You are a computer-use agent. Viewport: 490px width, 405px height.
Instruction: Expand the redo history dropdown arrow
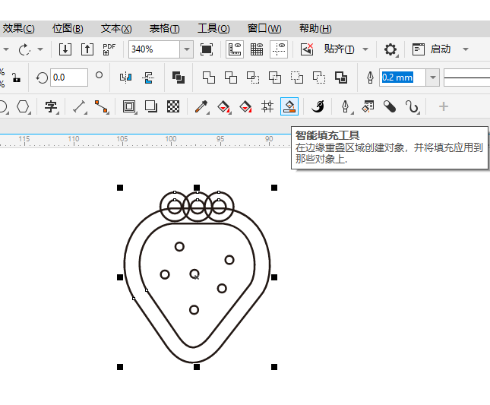click(40, 49)
